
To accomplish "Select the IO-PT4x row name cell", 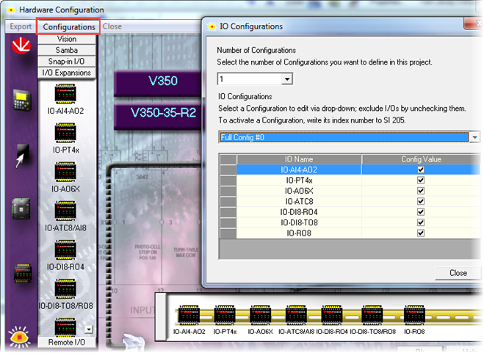I will (299, 181).
